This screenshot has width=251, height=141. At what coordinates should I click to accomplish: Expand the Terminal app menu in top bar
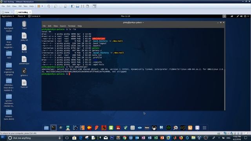point(34,16)
